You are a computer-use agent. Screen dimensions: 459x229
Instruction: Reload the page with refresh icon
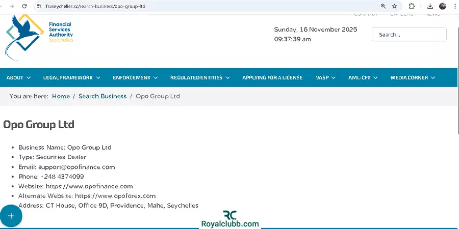25,6
